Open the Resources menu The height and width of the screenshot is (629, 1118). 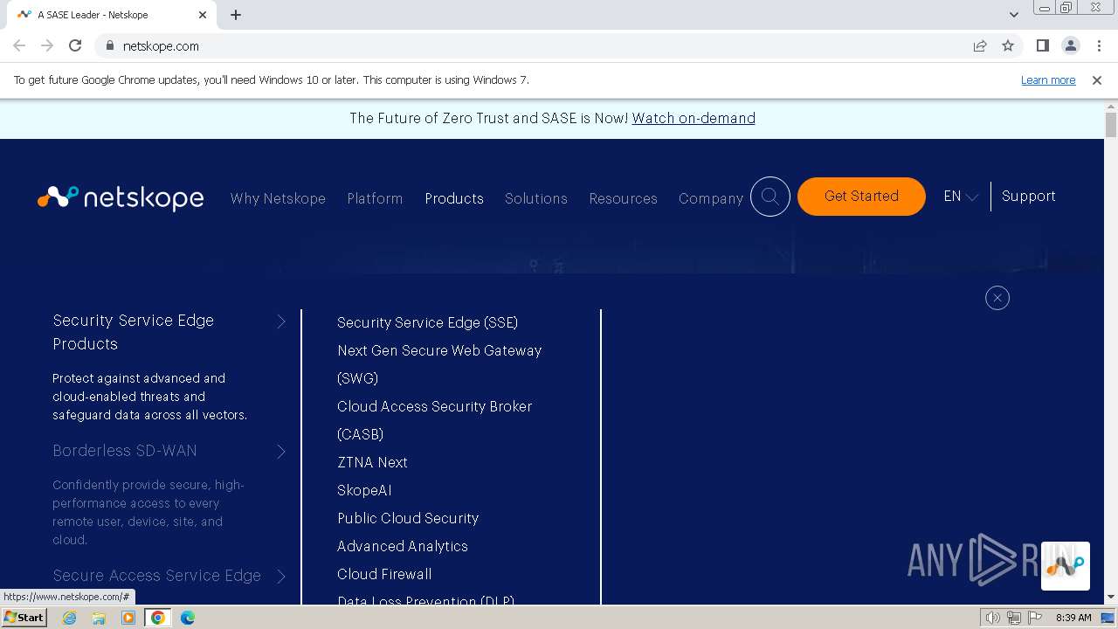[x=623, y=198]
